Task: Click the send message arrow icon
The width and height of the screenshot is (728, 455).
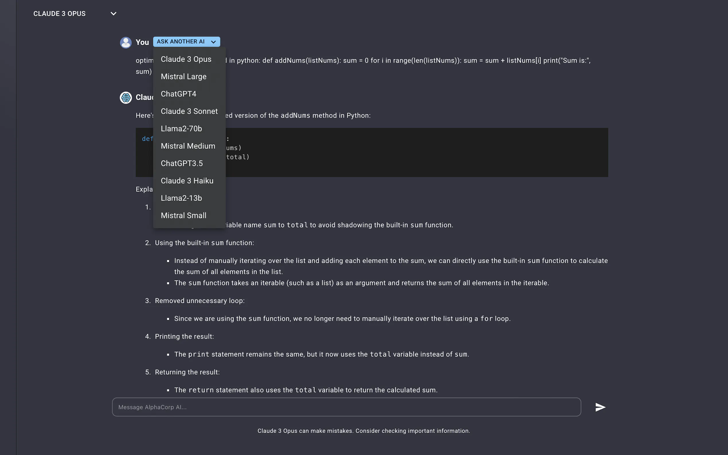Action: pos(600,407)
